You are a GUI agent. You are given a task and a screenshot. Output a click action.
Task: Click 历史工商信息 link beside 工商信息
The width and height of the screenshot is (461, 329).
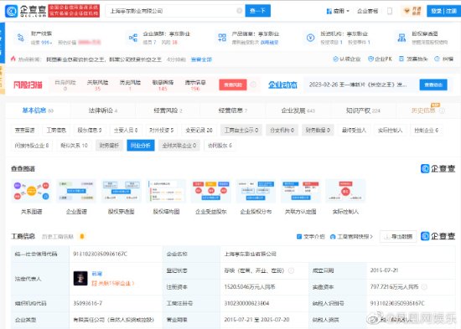(58, 236)
